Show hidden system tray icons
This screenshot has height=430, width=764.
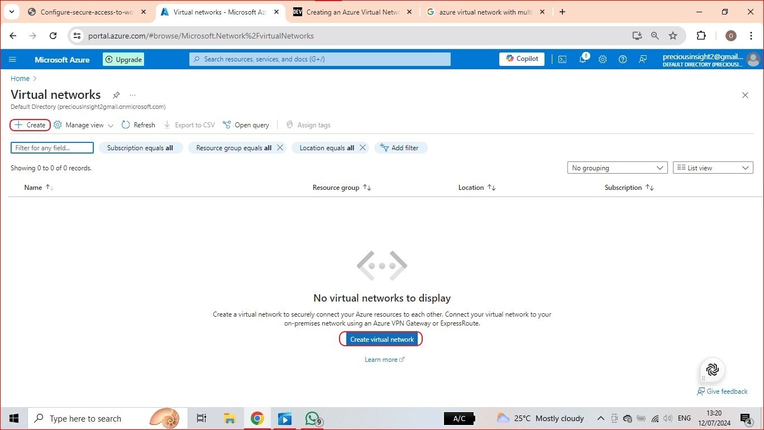(601, 418)
